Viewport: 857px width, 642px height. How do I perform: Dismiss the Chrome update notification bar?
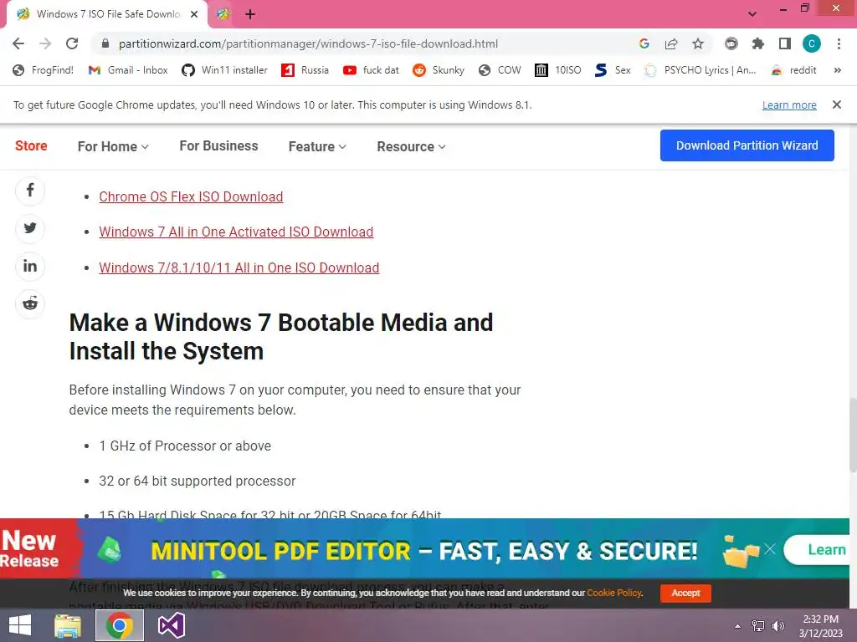click(x=837, y=104)
